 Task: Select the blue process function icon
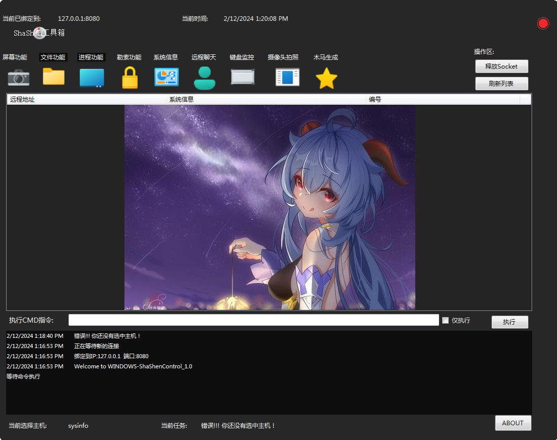pyautogui.click(x=92, y=78)
